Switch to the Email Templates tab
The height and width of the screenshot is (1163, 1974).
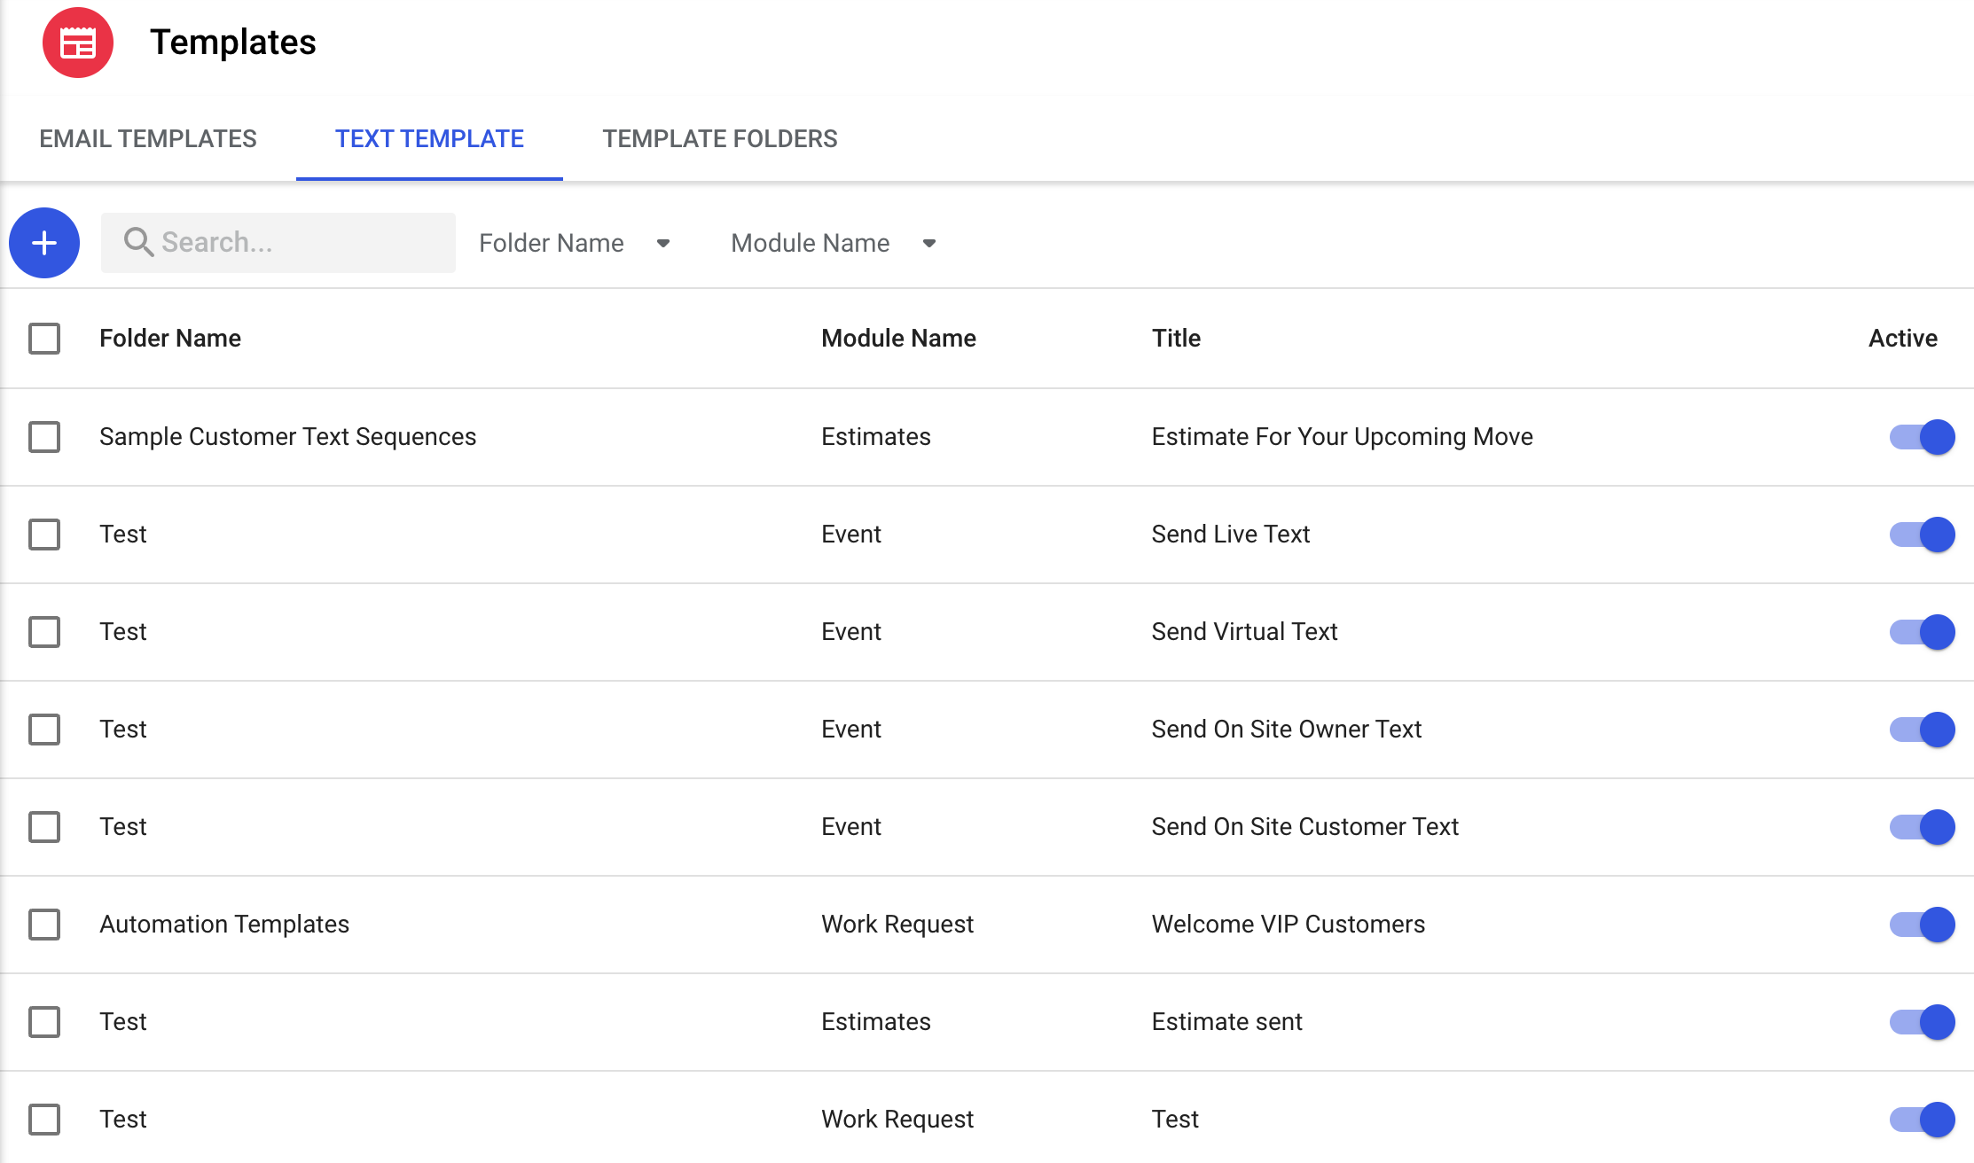pos(147,138)
